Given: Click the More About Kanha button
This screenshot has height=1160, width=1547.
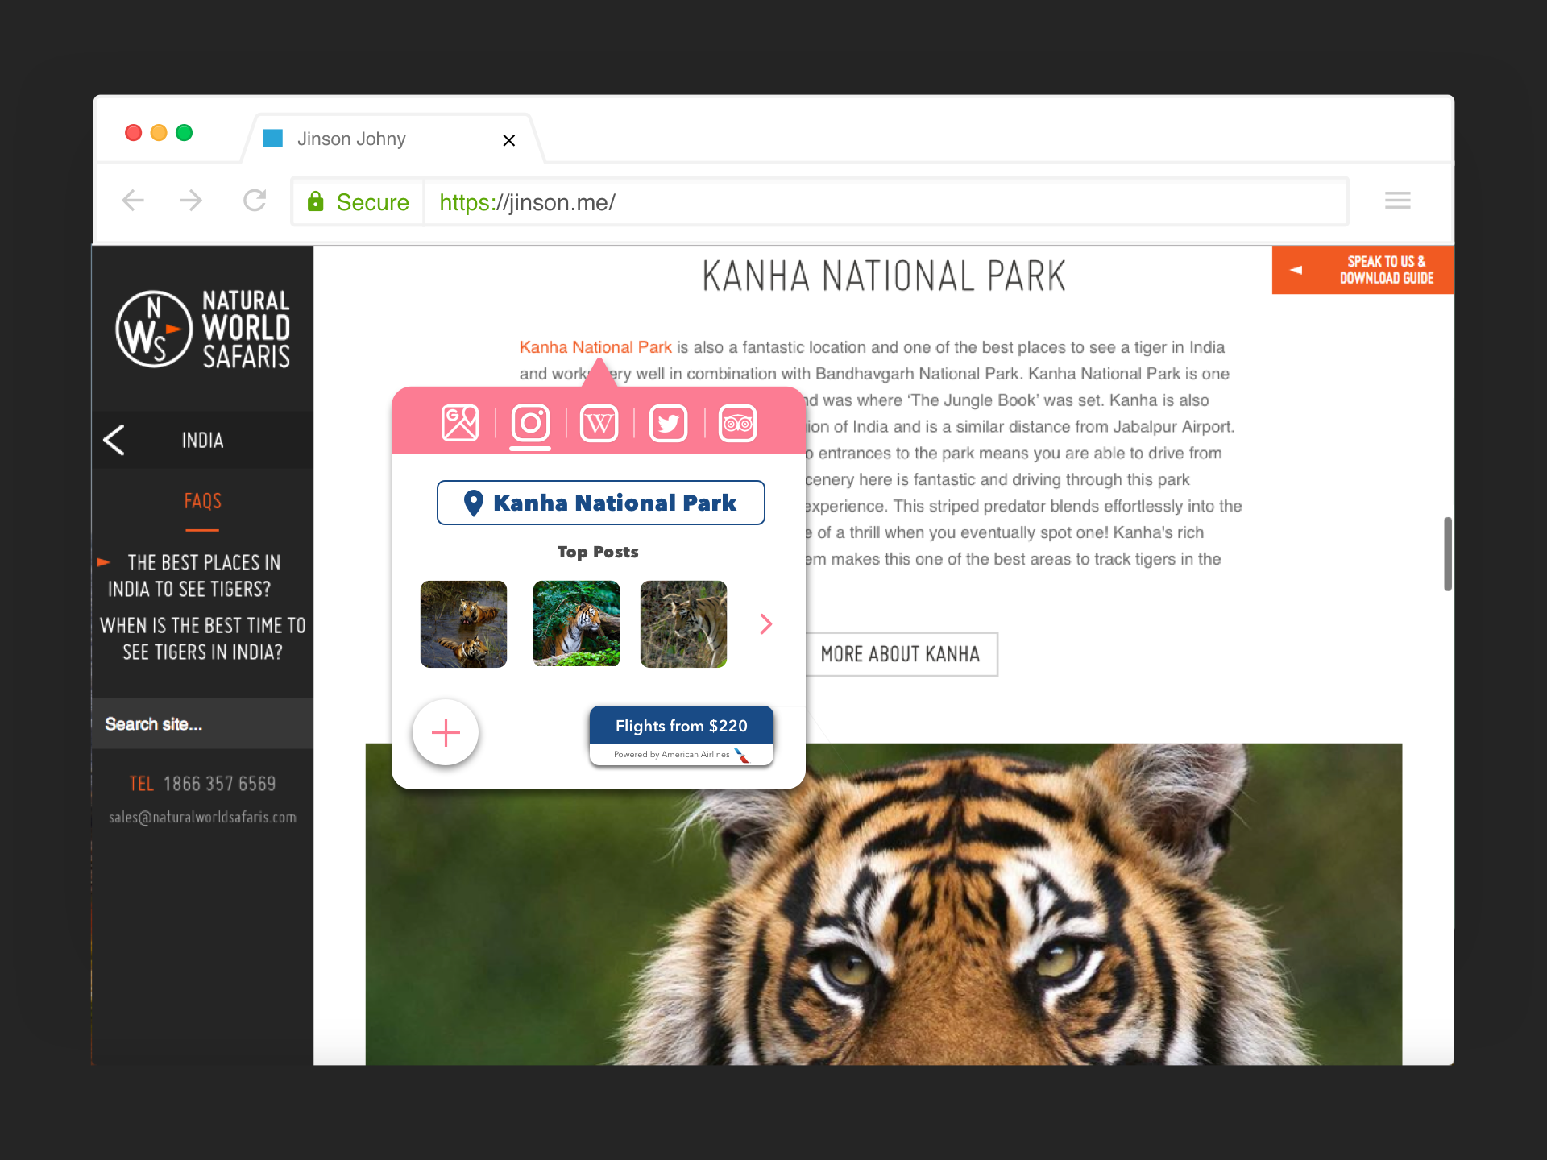Looking at the screenshot, I should (x=900, y=654).
